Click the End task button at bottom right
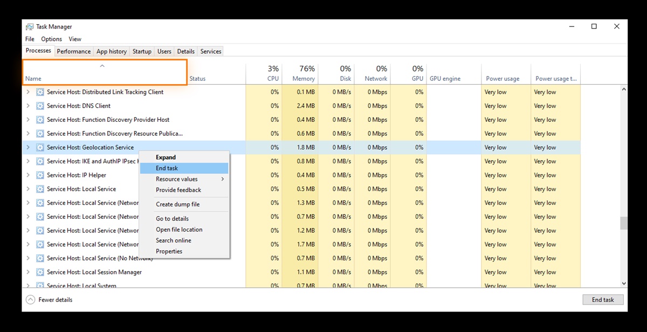This screenshot has width=647, height=332. click(x=603, y=299)
